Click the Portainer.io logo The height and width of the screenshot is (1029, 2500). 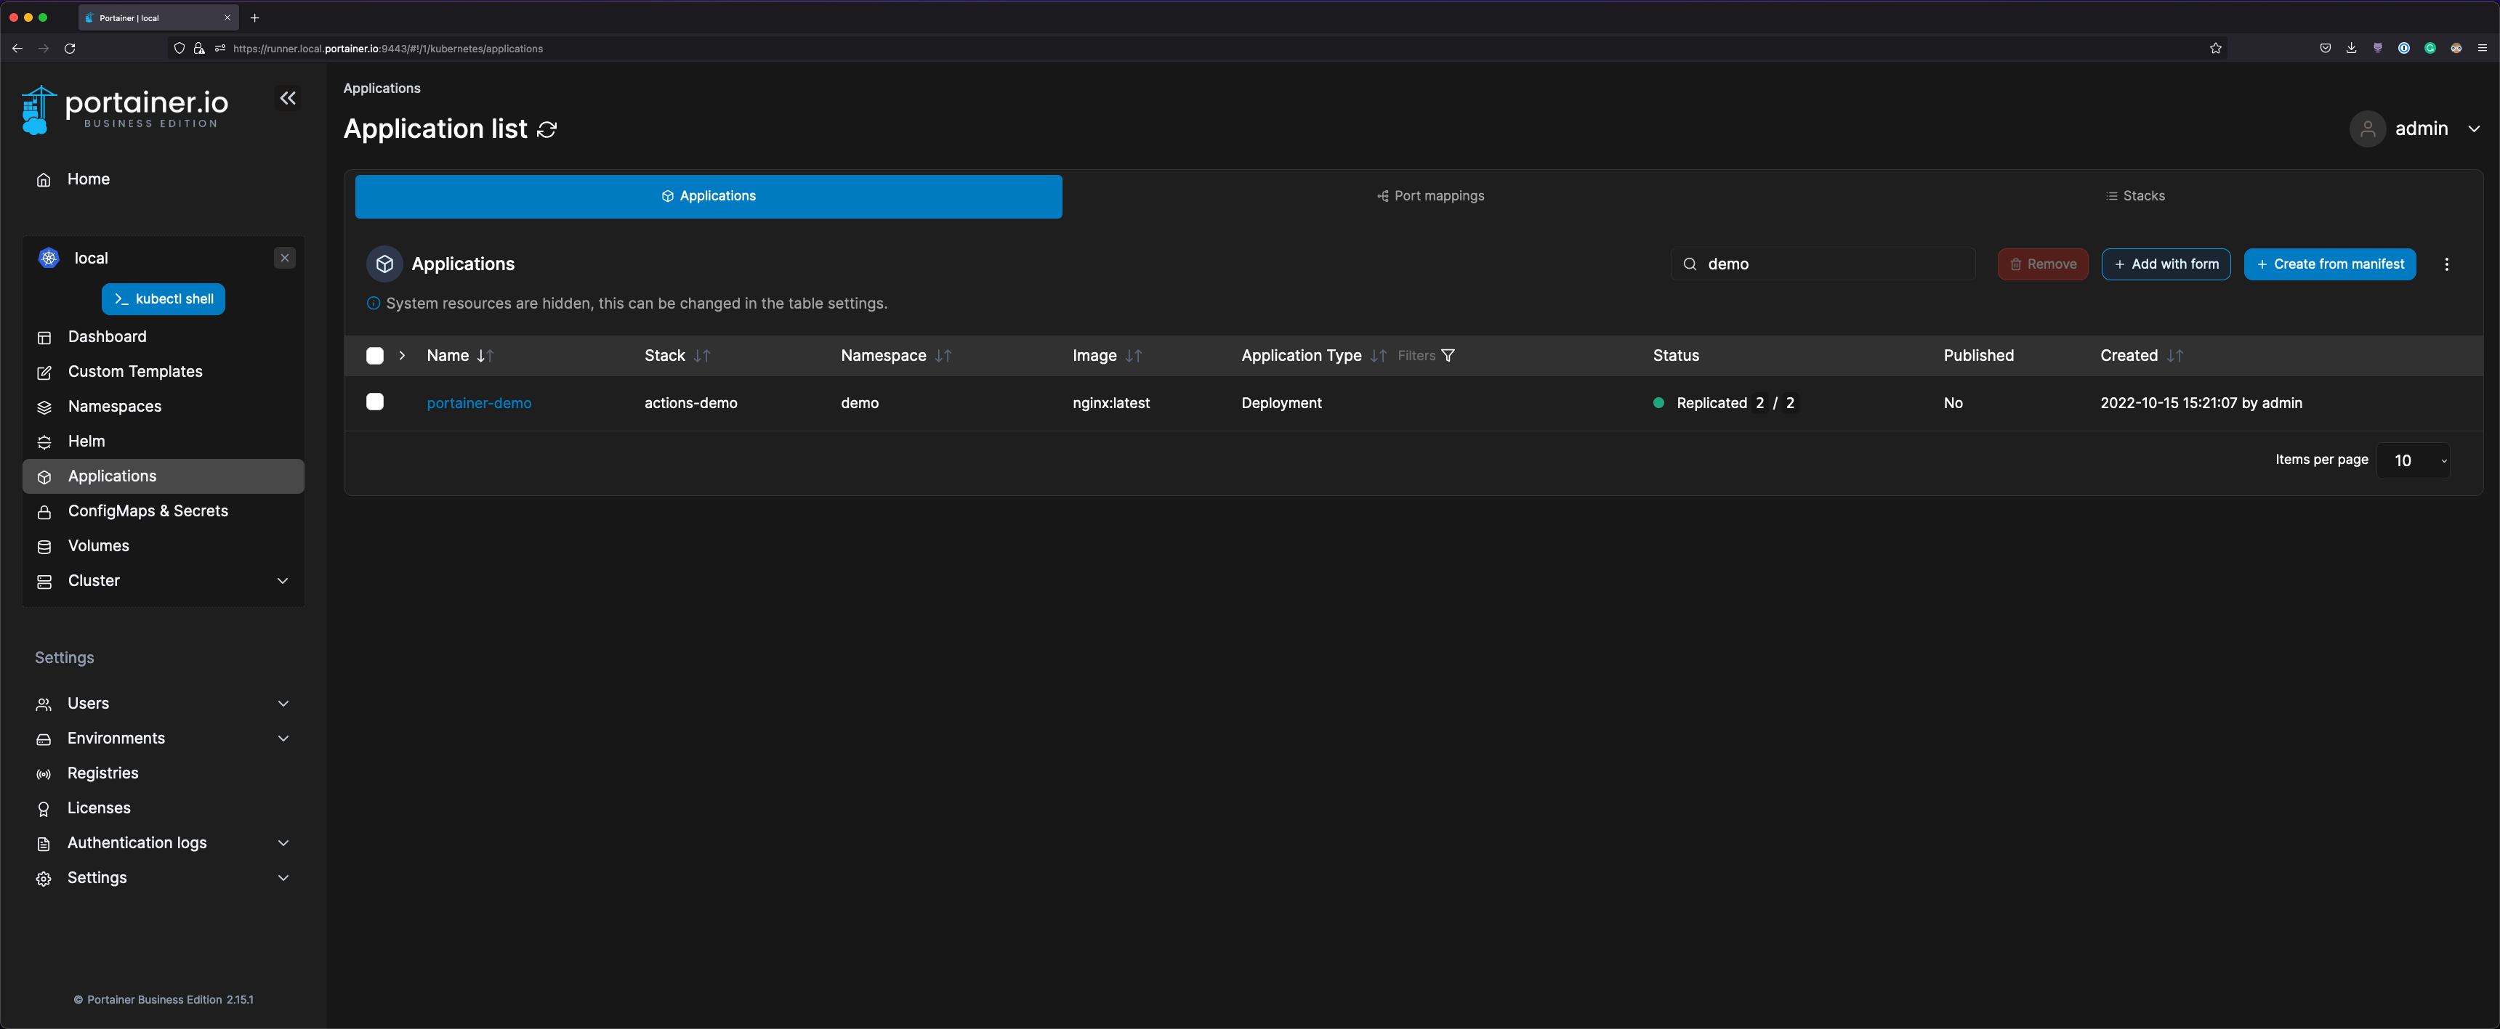pyautogui.click(x=124, y=109)
